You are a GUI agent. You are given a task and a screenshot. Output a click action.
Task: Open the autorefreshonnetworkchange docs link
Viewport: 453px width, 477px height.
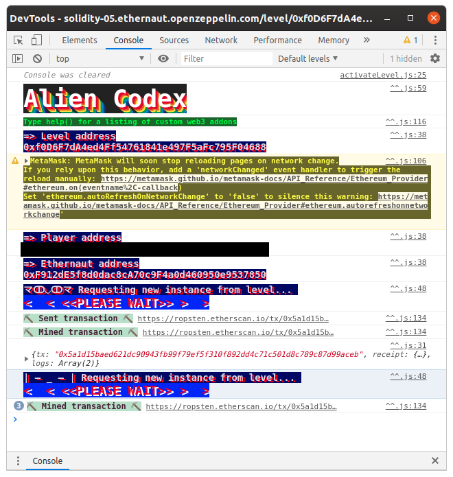[225, 206]
